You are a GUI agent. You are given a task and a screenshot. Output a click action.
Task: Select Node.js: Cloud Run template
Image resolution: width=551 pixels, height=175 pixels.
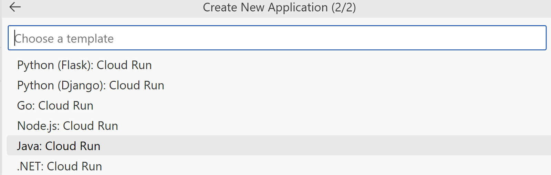[x=67, y=126]
